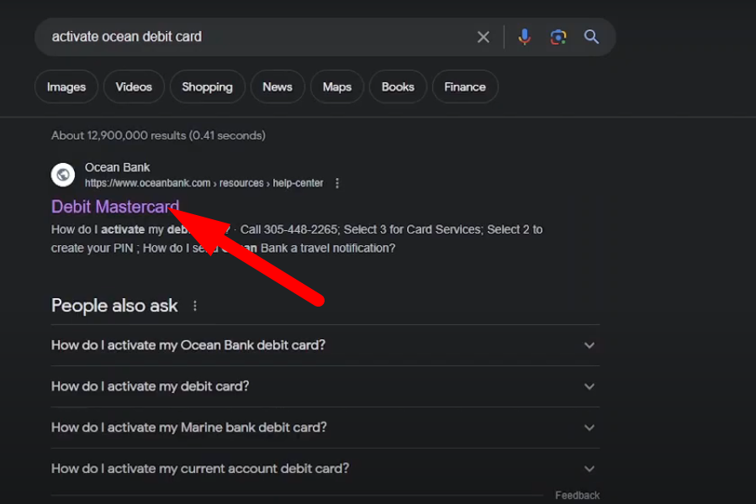Click the oceanbank.com help-center URL
The height and width of the screenshot is (504, 756).
pos(204,183)
